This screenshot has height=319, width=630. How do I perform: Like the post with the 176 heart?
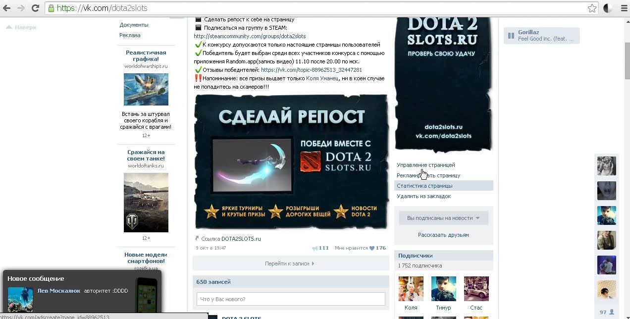tap(372, 248)
